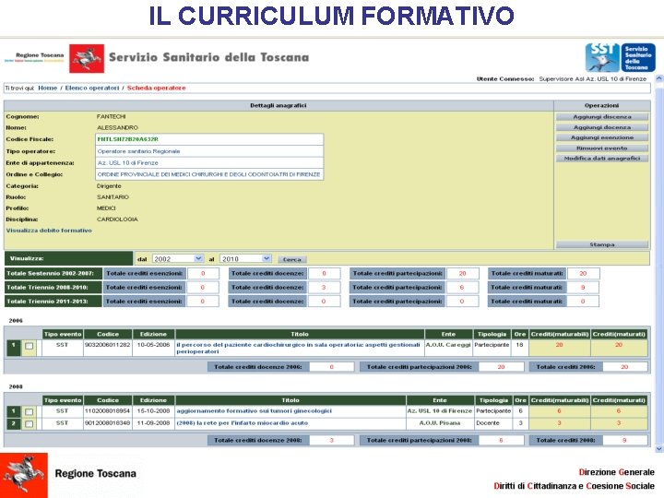The width and height of the screenshot is (664, 498).
Task: Click Rimuovi evento button
Action: pyautogui.click(x=601, y=148)
